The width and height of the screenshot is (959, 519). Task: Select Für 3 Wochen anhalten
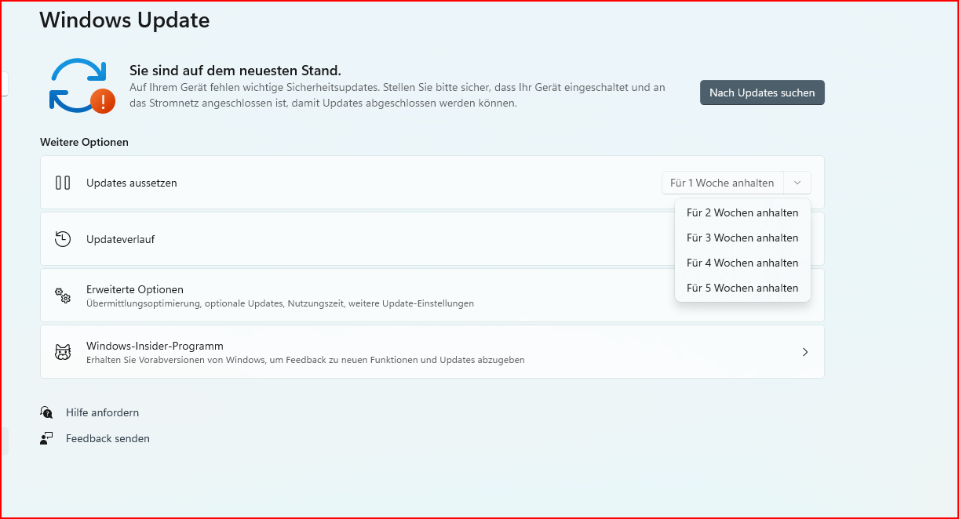point(742,238)
